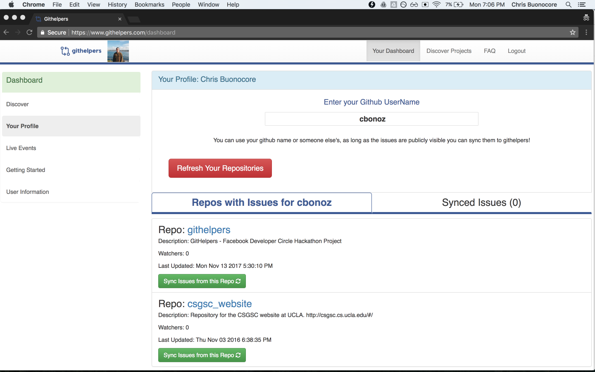Click 'Last Updated: Mon Nov 13 2017' text
595x372 pixels.
[215, 266]
